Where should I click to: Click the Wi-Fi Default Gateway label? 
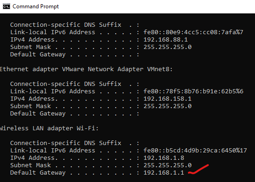click(x=38, y=173)
